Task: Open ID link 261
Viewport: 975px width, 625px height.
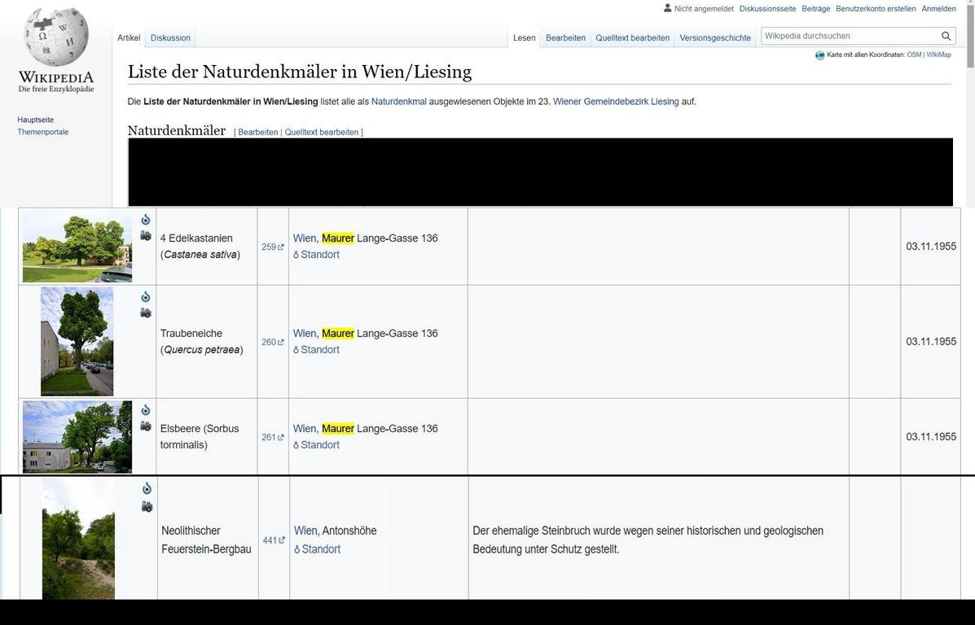Action: click(x=272, y=437)
